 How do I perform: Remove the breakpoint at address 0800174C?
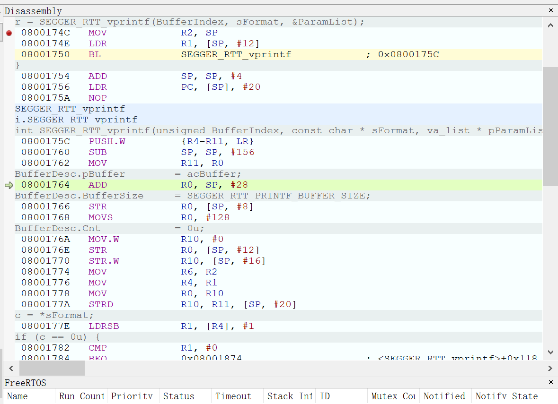coord(9,33)
